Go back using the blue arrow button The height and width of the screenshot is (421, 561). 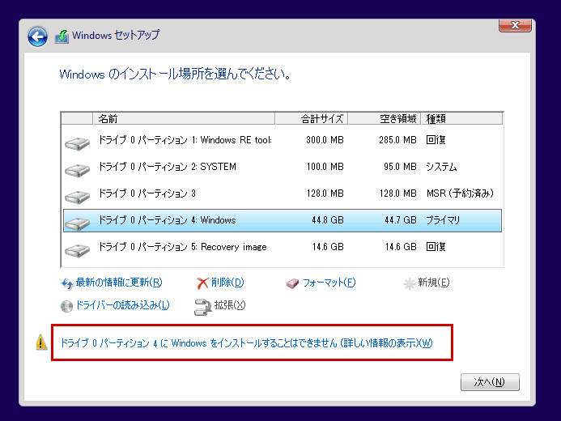(37, 36)
